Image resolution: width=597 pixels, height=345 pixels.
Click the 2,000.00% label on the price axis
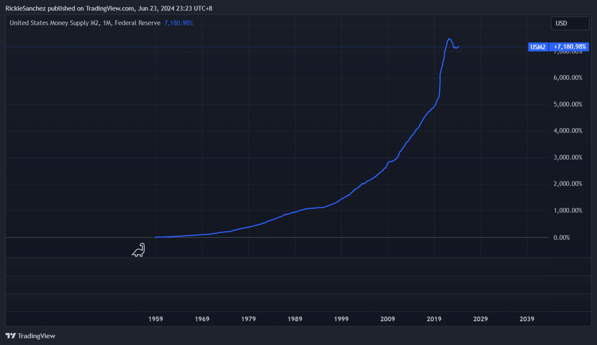pyautogui.click(x=569, y=184)
